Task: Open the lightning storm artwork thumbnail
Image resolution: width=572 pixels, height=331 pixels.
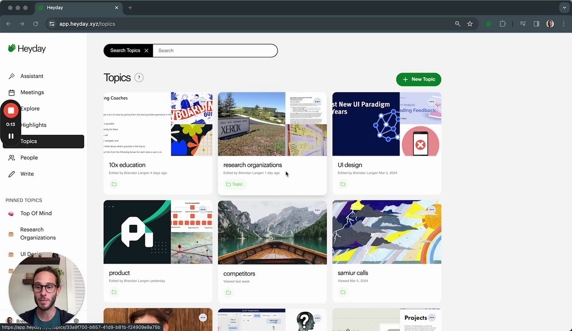Action: tap(387, 232)
